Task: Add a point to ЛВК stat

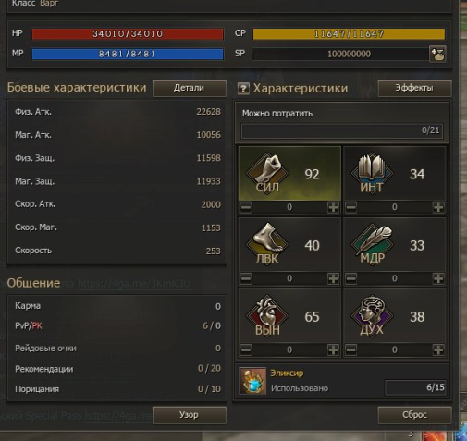Action: tap(333, 278)
